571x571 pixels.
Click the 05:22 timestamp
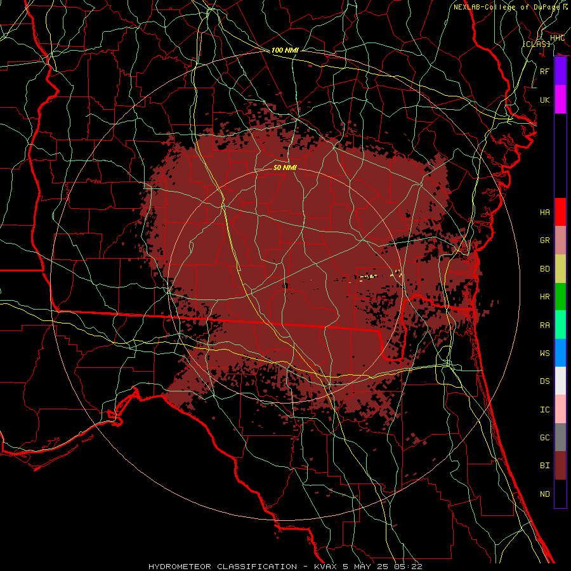409,567
